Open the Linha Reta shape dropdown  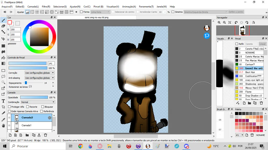coord(100,12)
